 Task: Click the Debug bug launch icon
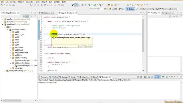click(89, 5)
